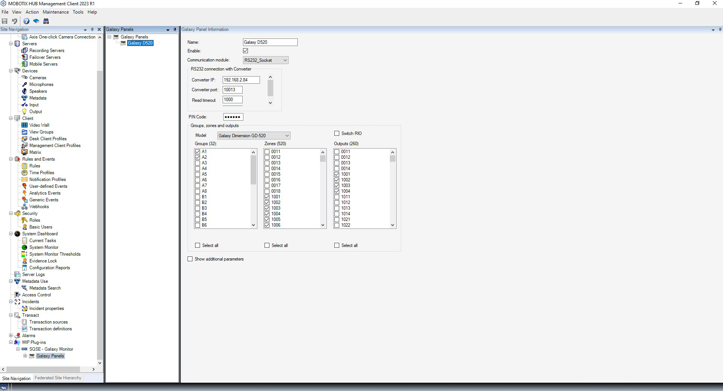Viewport: 723px width, 391px height.
Task: Open the Site Navigation pane dropdown arrow
Action: pyautogui.click(x=85, y=30)
